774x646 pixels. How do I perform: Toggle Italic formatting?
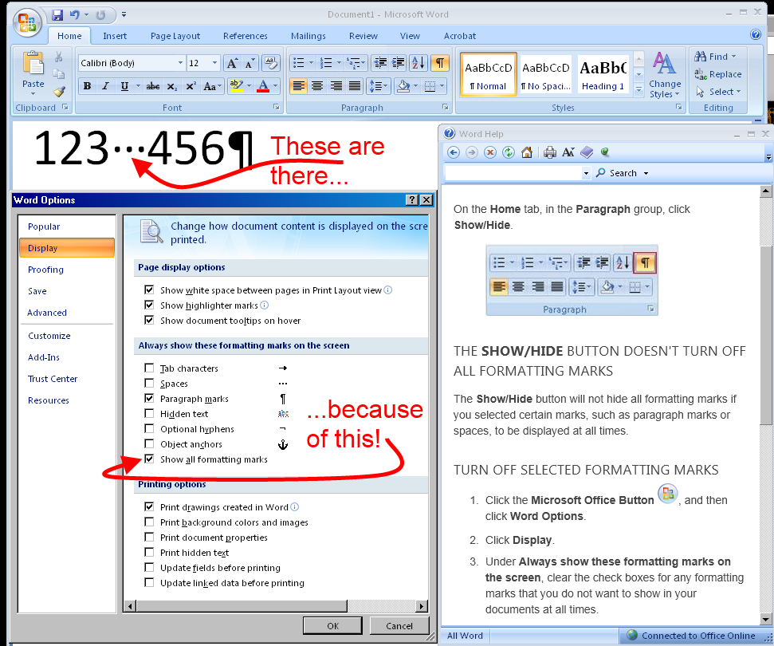(105, 86)
